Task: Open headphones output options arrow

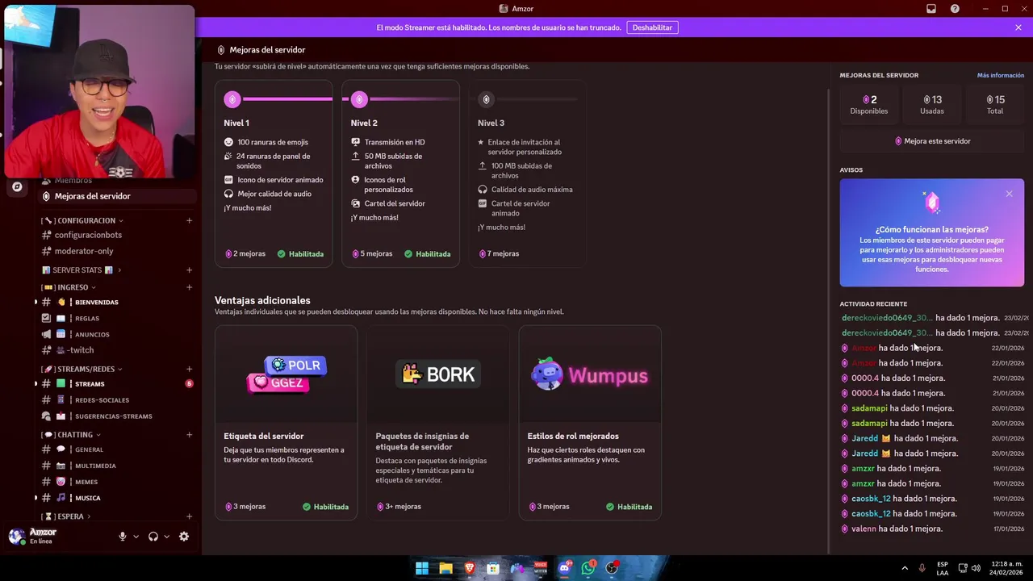Action: click(167, 537)
